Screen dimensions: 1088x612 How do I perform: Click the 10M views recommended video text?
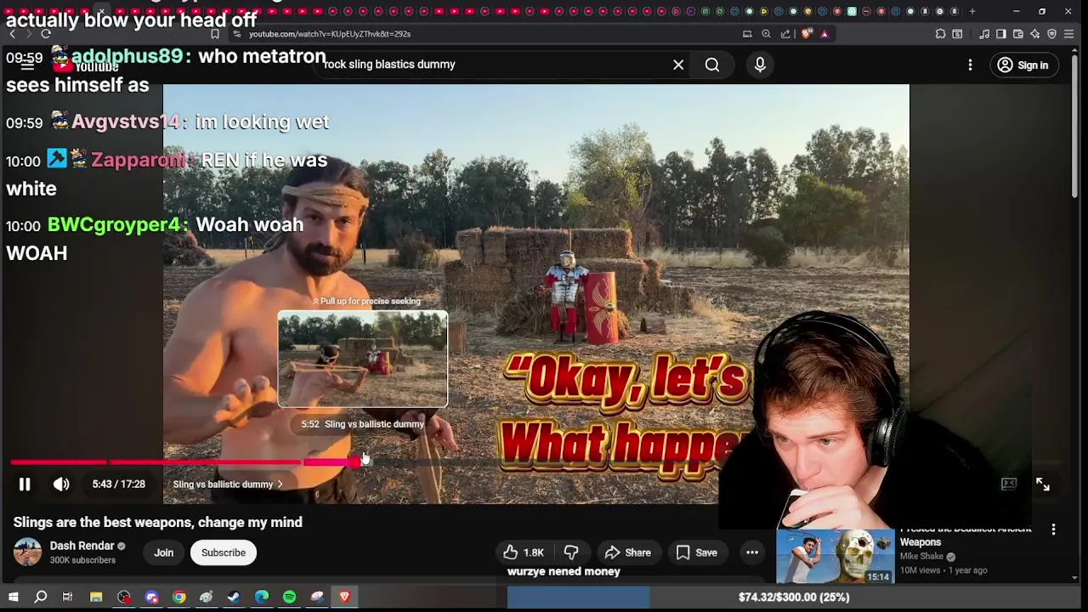point(921,570)
